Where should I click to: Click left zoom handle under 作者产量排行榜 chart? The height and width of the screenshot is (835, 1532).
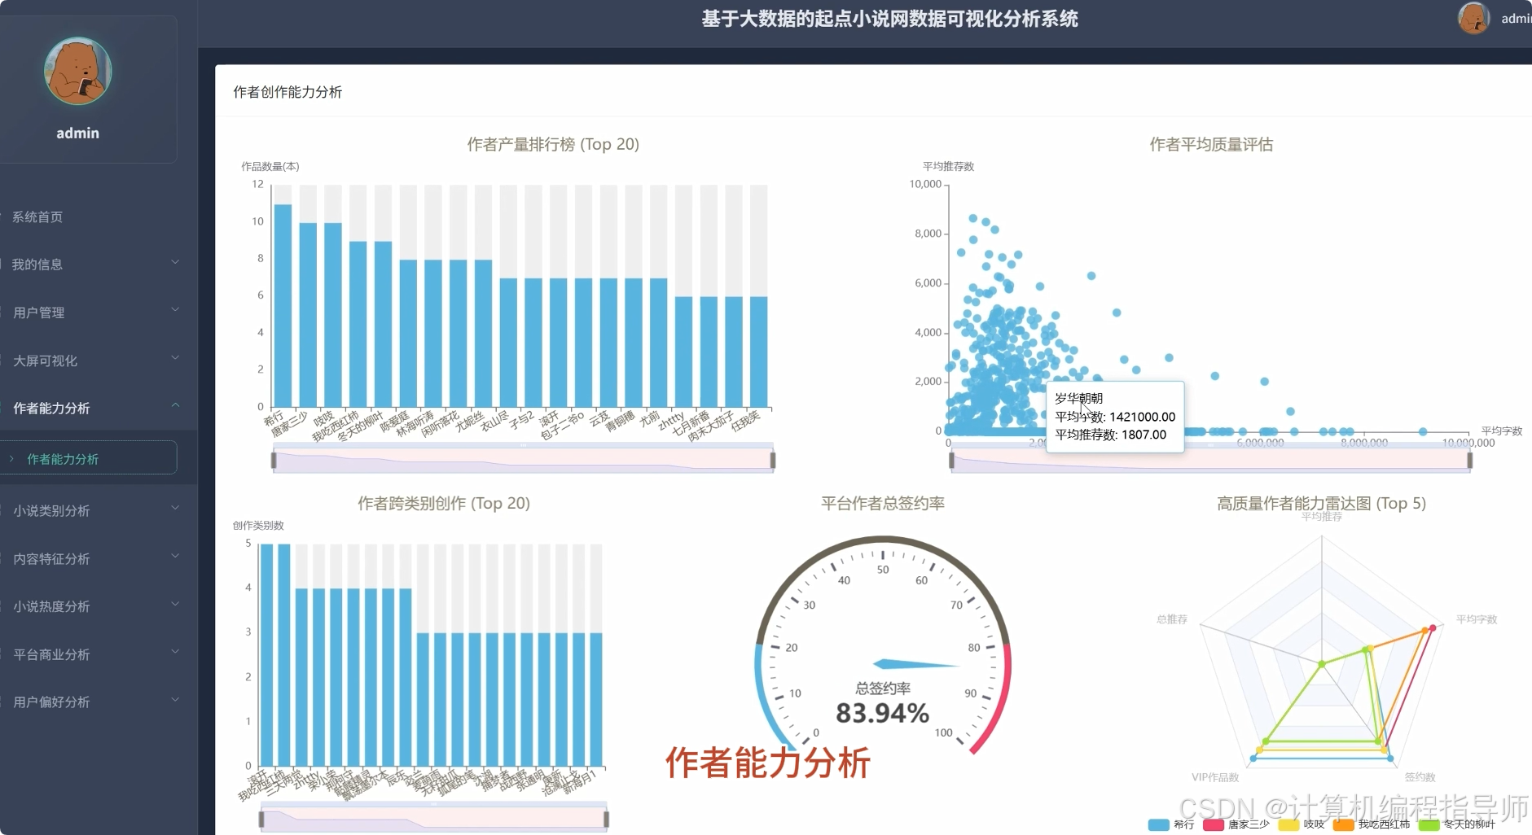pos(274,461)
